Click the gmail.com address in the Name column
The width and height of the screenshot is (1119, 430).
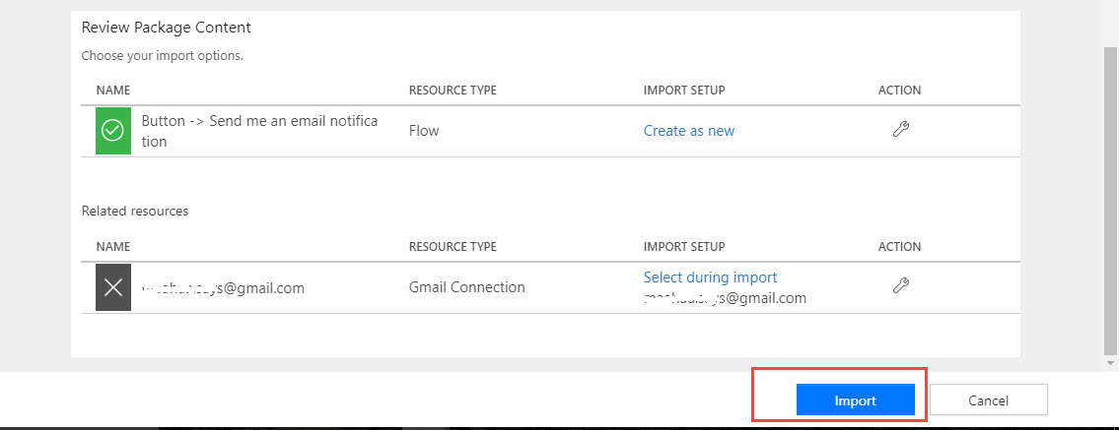(x=223, y=288)
